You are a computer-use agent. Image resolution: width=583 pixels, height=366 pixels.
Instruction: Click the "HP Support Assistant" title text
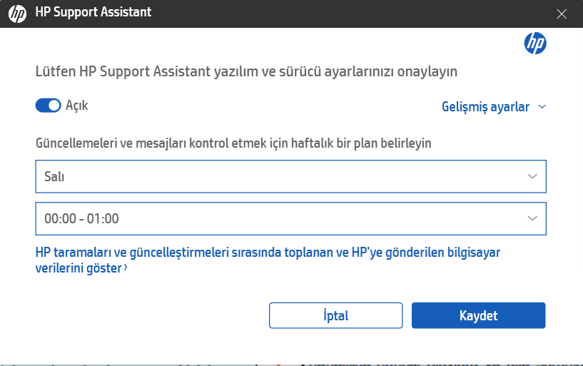(93, 13)
